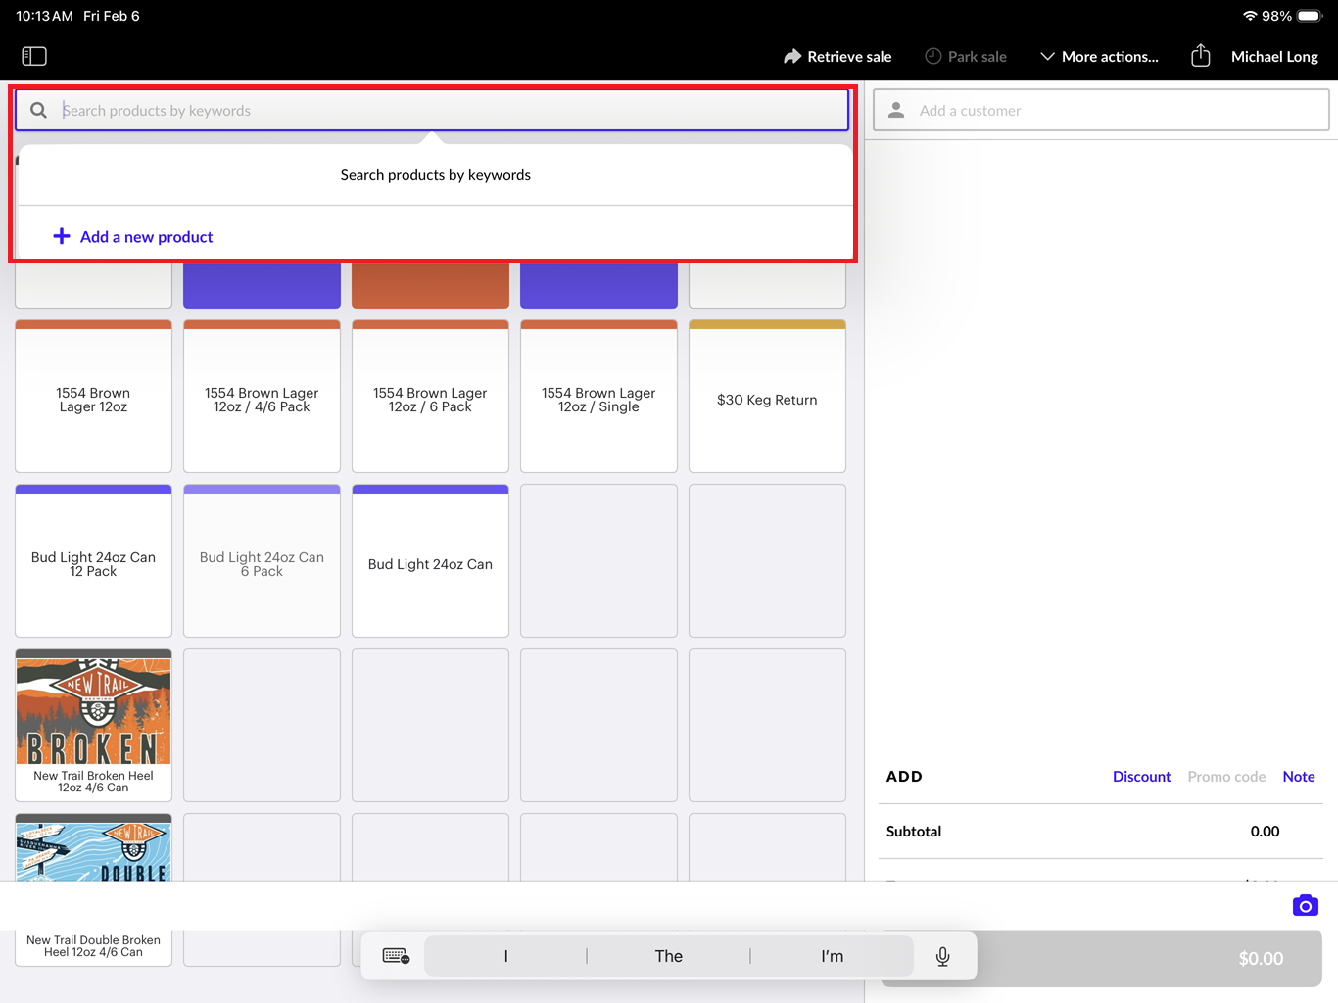Add Bud Light 24oz Can tile
The width and height of the screenshot is (1338, 1003).
point(430,561)
